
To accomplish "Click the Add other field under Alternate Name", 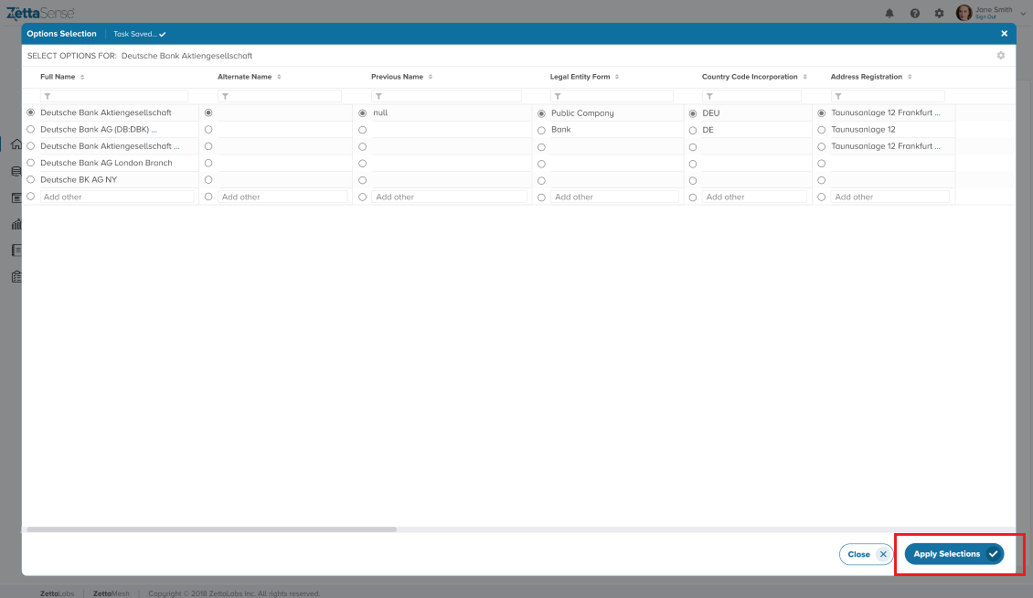I will 283,197.
